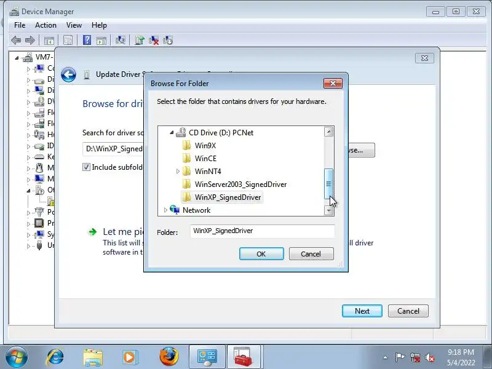Image resolution: width=492 pixels, height=369 pixels.
Task: Click Cancel in Browse For Folder dialog
Action: pyautogui.click(x=311, y=253)
